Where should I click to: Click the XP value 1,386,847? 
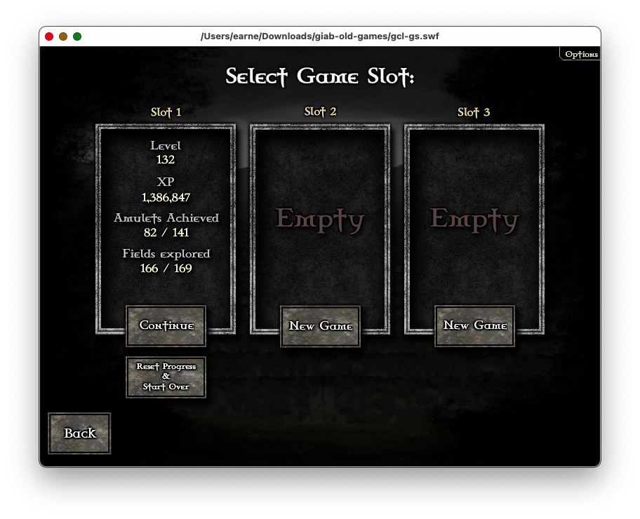(x=166, y=197)
